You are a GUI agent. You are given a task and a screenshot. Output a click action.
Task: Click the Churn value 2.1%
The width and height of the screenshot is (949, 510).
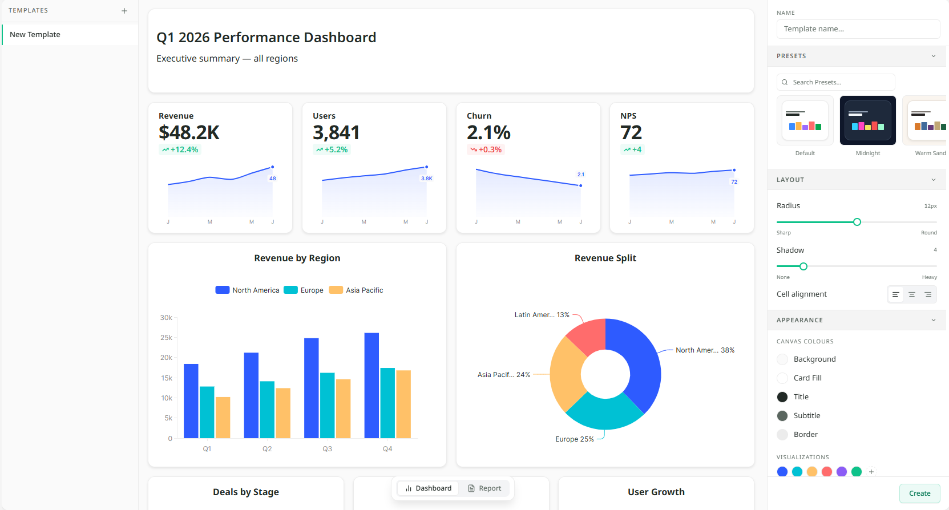[488, 133]
